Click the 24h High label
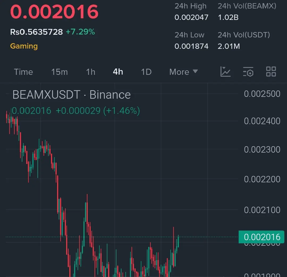The height and width of the screenshot is (277, 287). tap(191, 6)
